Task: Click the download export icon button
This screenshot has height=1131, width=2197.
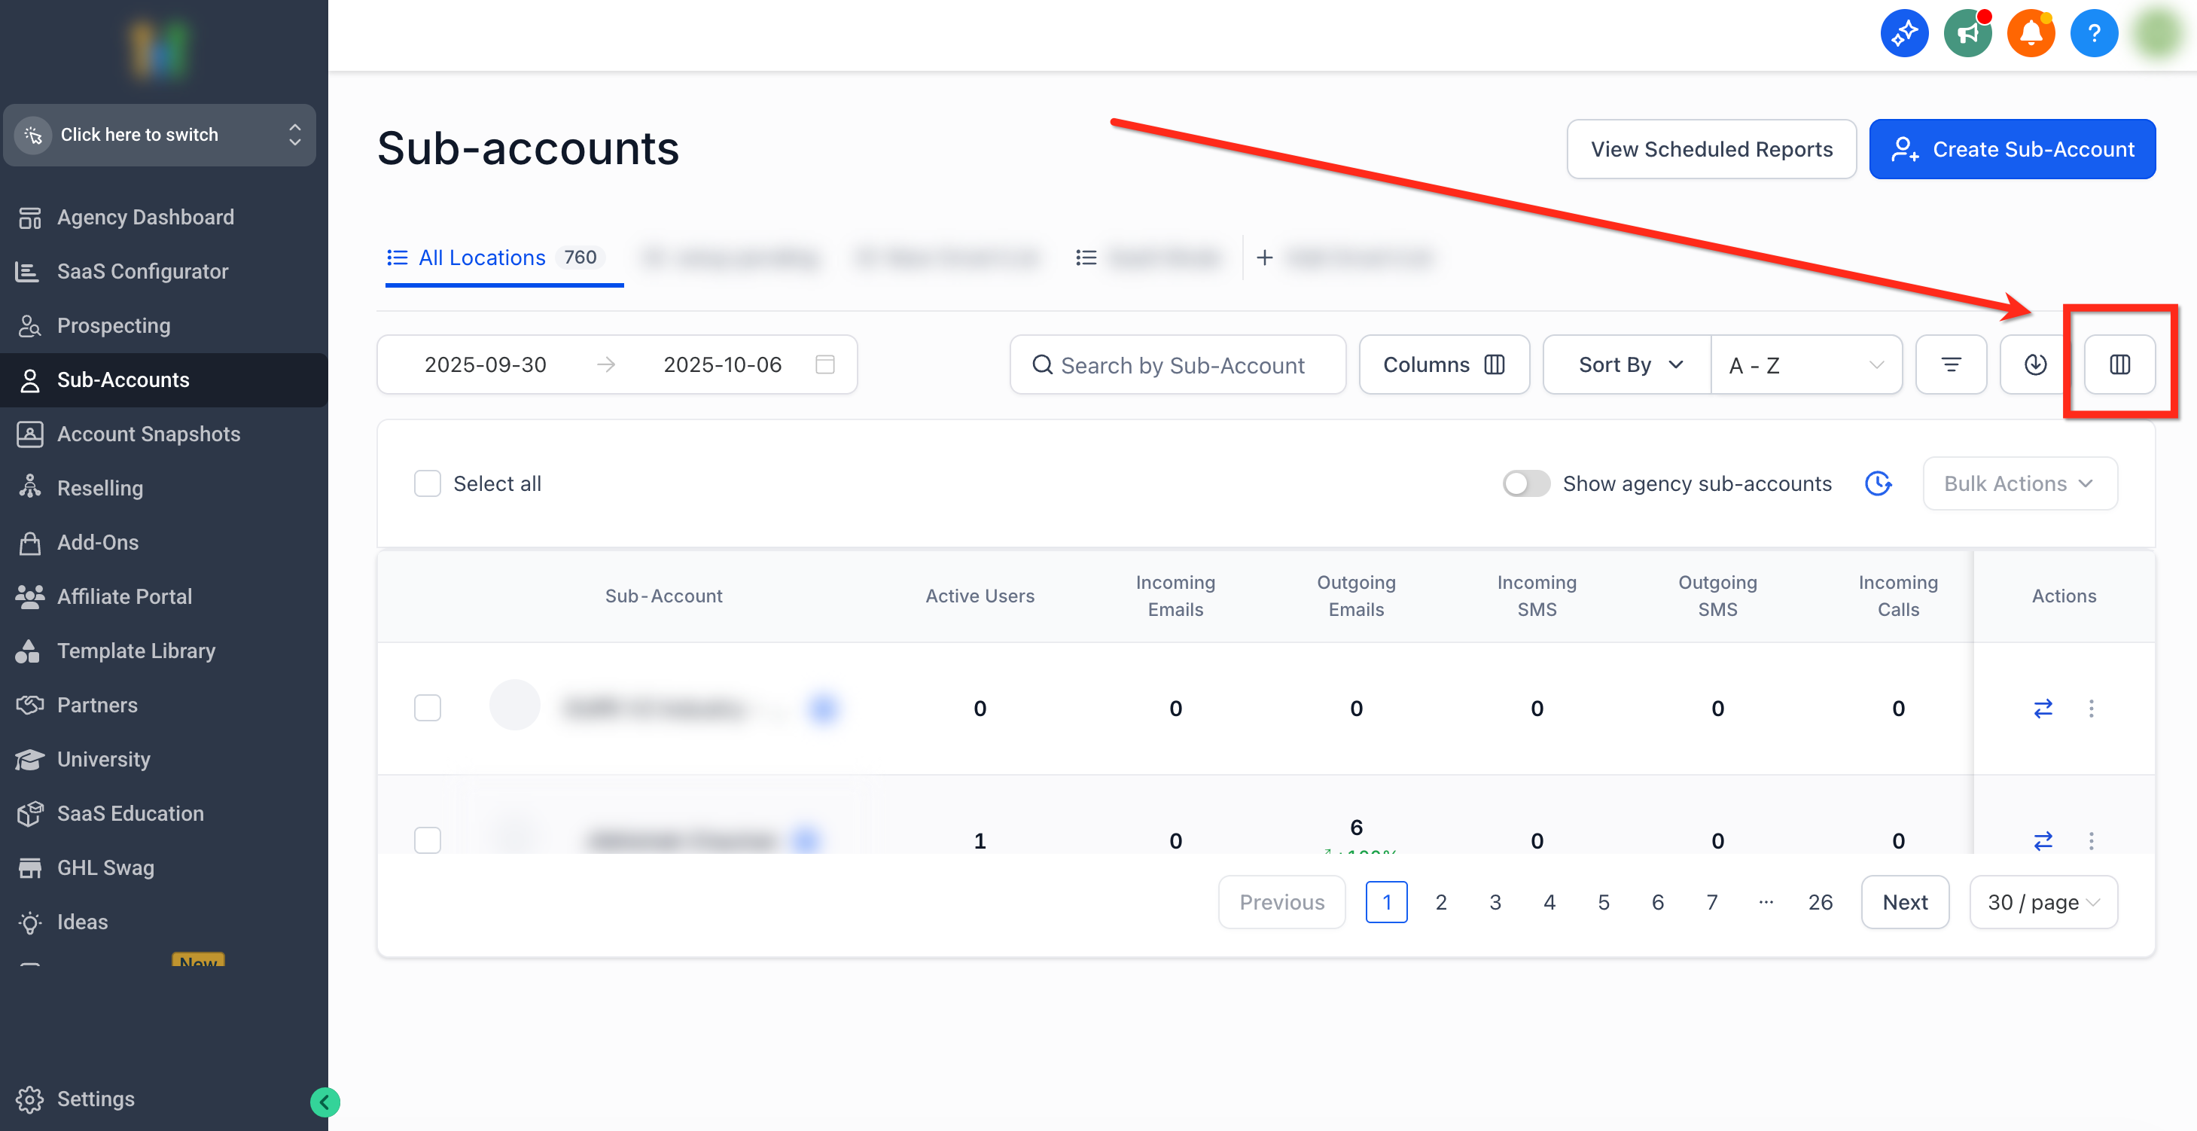Action: coord(2035,365)
